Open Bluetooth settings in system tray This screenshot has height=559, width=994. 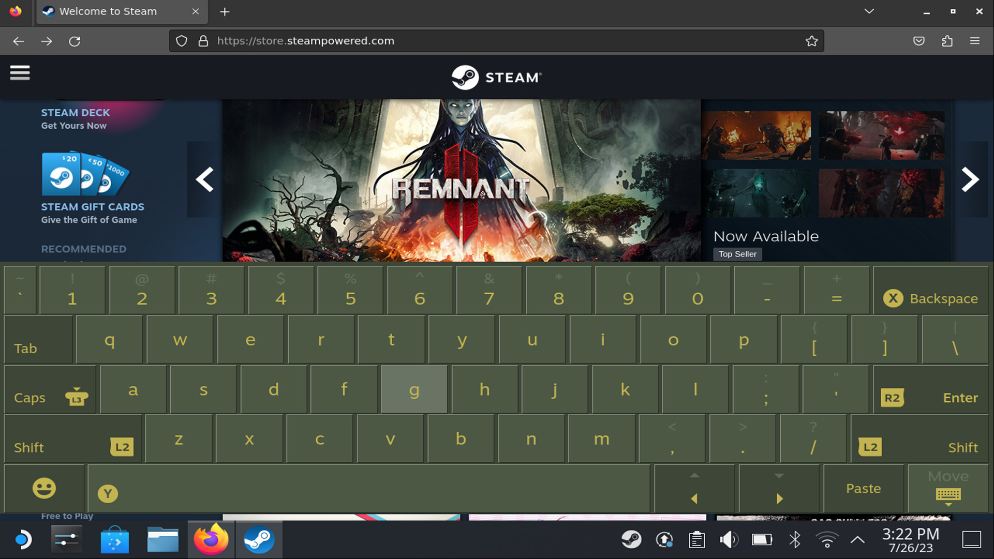(795, 540)
